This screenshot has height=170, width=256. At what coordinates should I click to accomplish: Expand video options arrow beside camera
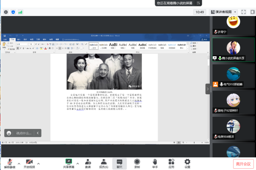[39, 164]
